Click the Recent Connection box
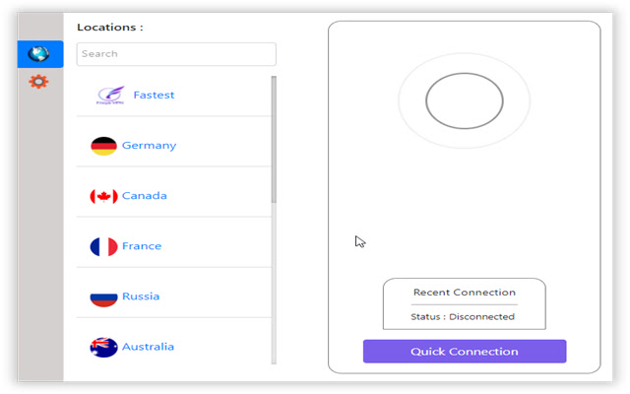 (x=465, y=304)
